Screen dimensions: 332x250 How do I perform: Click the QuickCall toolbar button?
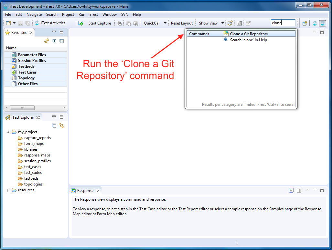coord(152,23)
